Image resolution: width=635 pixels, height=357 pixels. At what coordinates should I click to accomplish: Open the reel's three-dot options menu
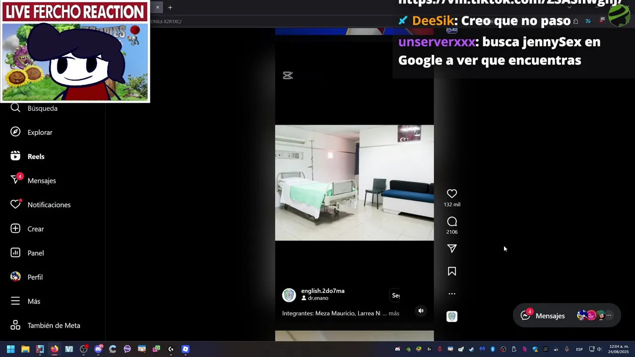pyautogui.click(x=452, y=294)
